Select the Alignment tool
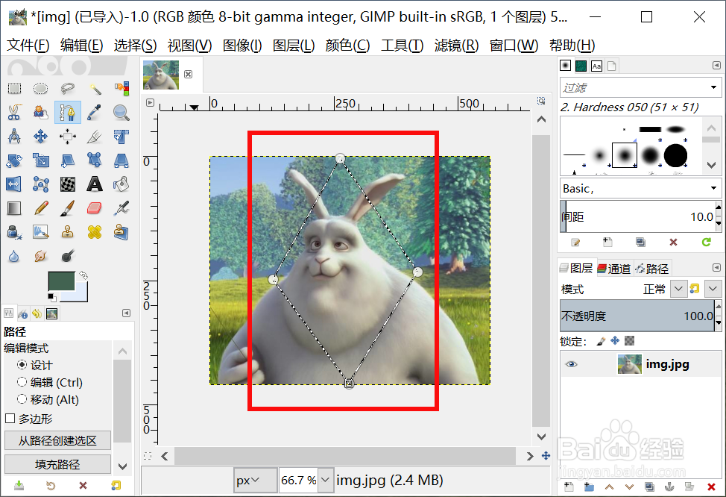The width and height of the screenshot is (726, 497). [68, 137]
